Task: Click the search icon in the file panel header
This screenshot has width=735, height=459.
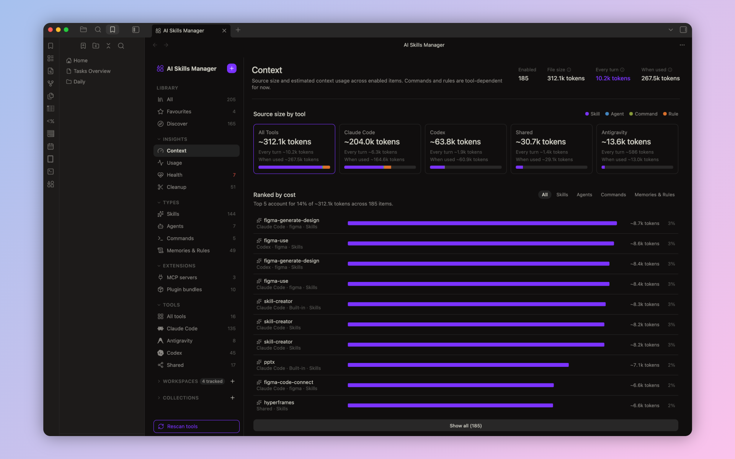Action: pos(121,46)
